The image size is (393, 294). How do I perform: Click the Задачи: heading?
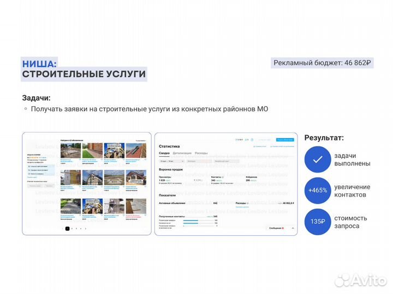pos(36,98)
